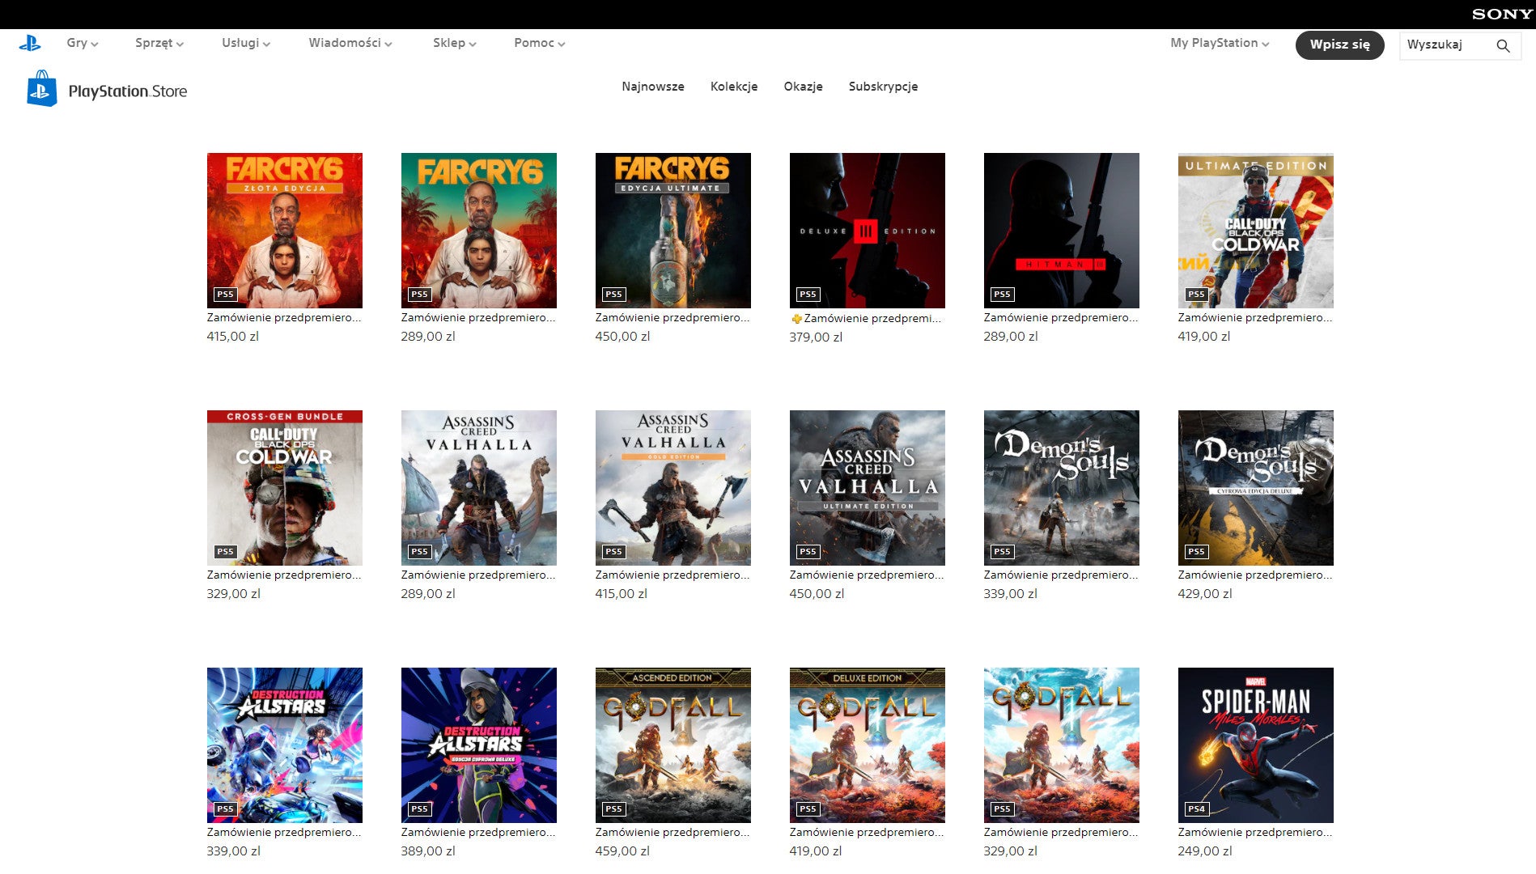Click the PlayStation logo icon
Screen dimensions: 1536x874
30,43
